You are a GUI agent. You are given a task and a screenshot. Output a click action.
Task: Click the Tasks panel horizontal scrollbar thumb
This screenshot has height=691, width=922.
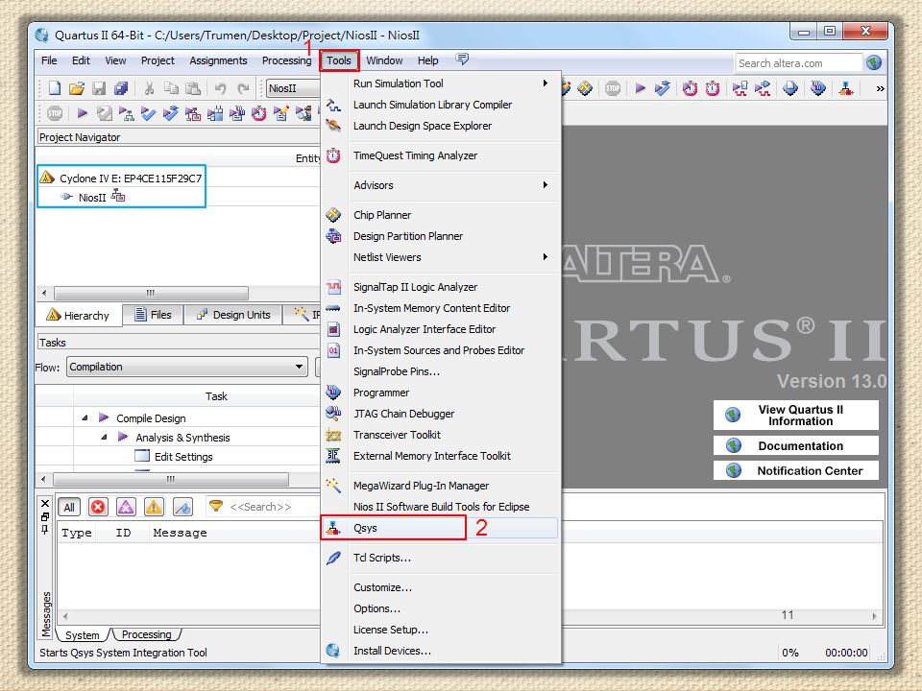pos(171,479)
